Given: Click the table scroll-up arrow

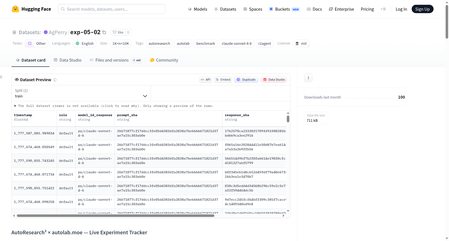Looking at the screenshot, I should (x=288, y=113).
